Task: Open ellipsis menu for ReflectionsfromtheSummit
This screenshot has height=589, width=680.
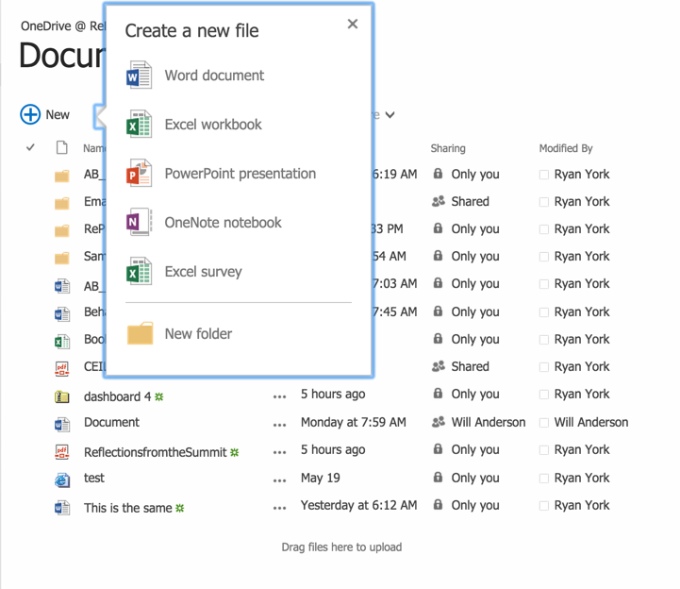Action: 280,452
